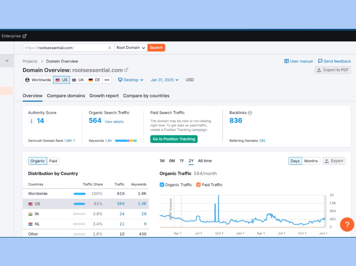Open the more countries ellipsis button
Viewport: 356px width, 266px height.
(x=107, y=80)
